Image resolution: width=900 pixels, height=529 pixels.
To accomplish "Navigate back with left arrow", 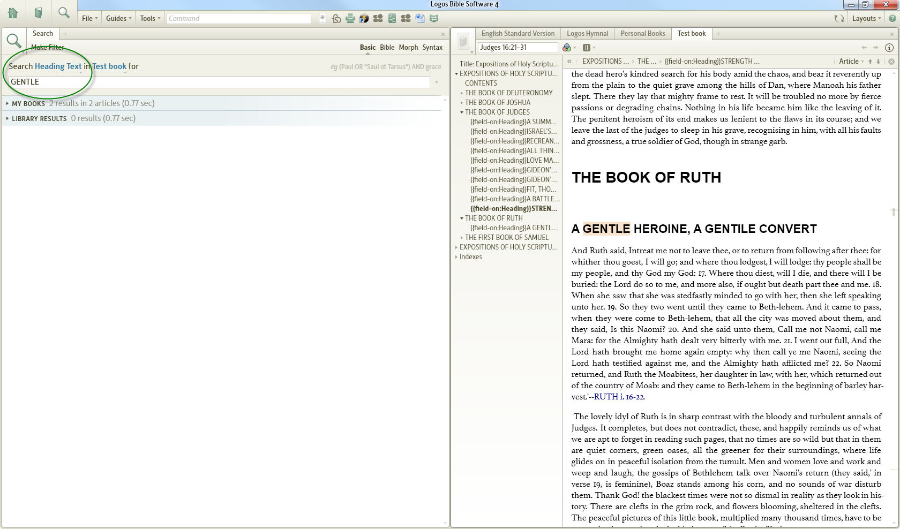I will pos(864,48).
